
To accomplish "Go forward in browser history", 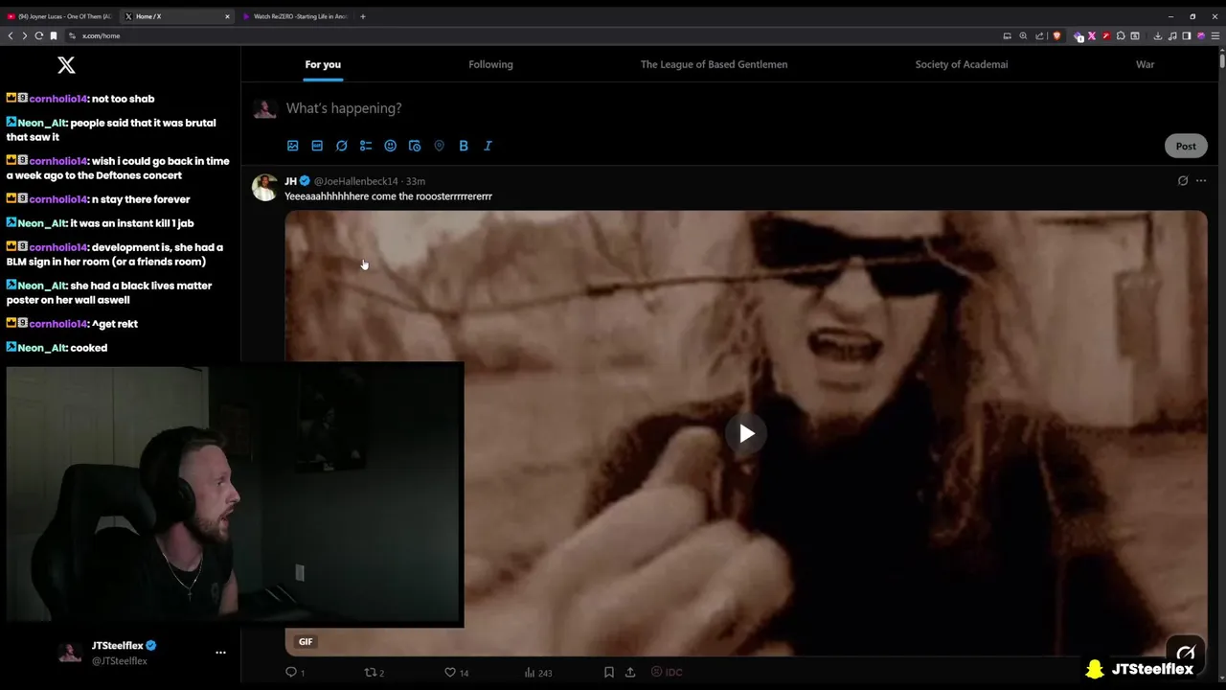I will (x=24, y=35).
